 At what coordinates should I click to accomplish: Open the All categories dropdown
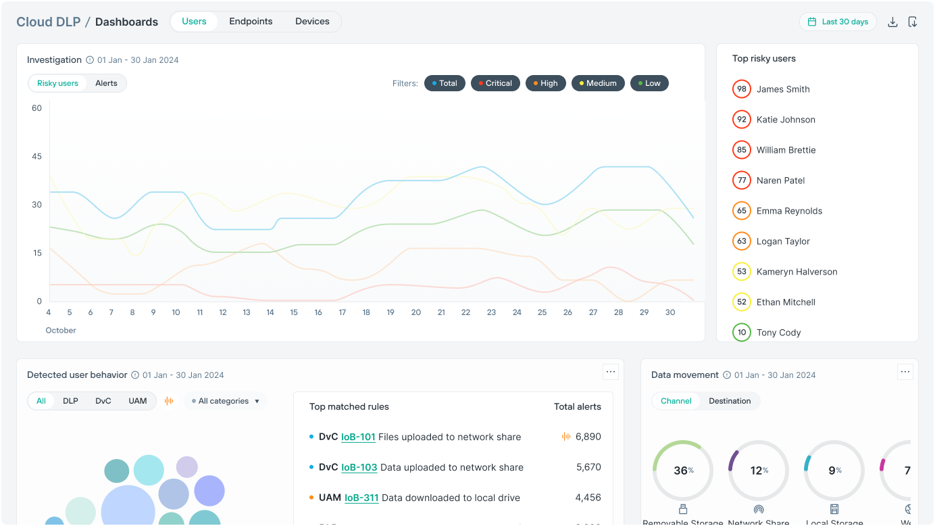coord(224,400)
